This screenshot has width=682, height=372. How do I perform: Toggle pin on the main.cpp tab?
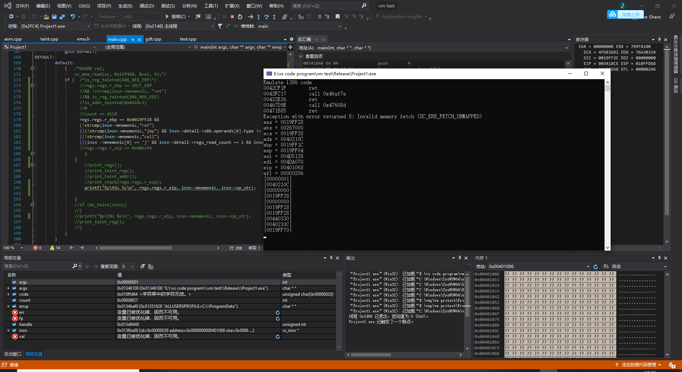[x=133, y=39]
